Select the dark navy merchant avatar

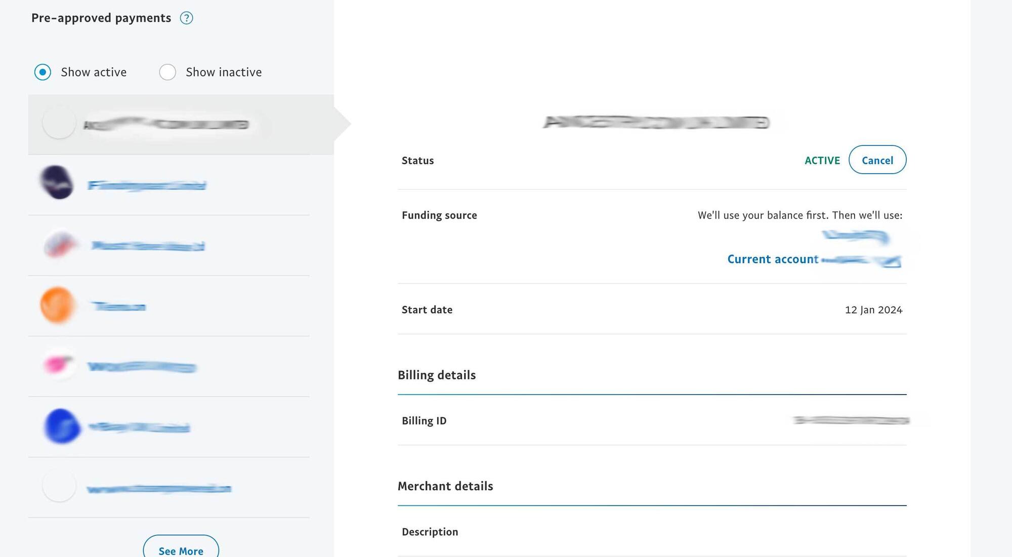[57, 182]
